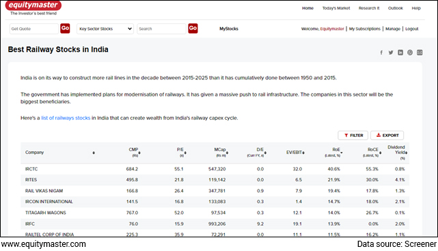Sort table by EV/EBIT column arrow
Viewport: 438px width, 251px height.
303,153
